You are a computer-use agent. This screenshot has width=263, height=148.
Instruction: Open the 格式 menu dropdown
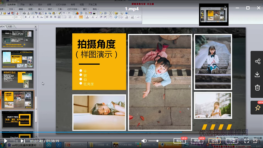pos(50,9)
